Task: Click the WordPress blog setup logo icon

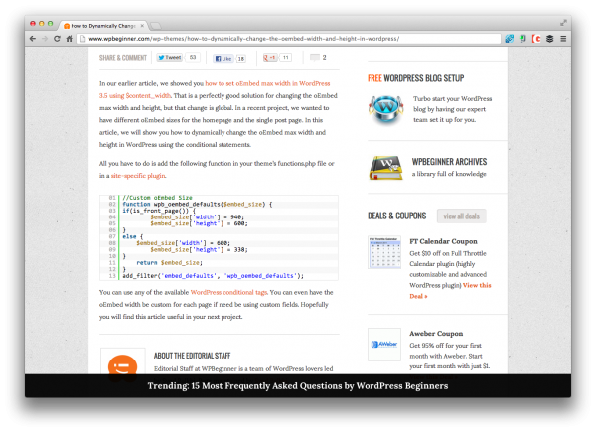Action: click(x=385, y=110)
